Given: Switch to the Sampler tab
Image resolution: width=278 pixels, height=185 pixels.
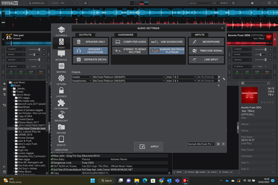Looking at the screenshot, I should click(201, 172).
